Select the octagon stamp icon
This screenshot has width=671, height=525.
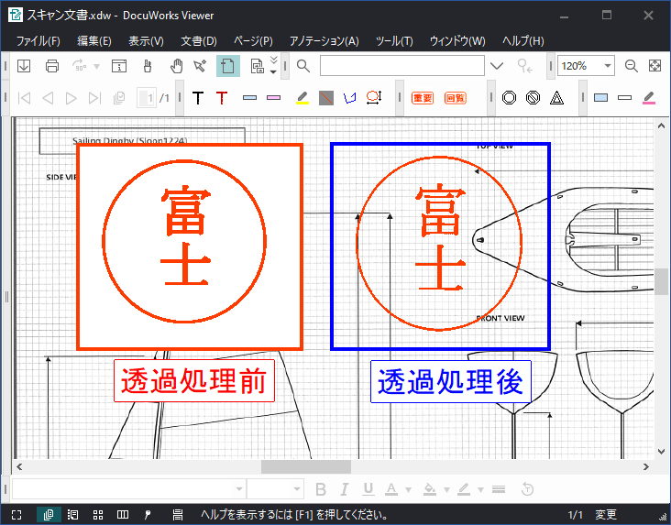(510, 98)
